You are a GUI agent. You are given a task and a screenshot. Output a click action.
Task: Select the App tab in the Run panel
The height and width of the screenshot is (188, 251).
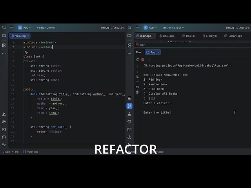tap(153, 52)
